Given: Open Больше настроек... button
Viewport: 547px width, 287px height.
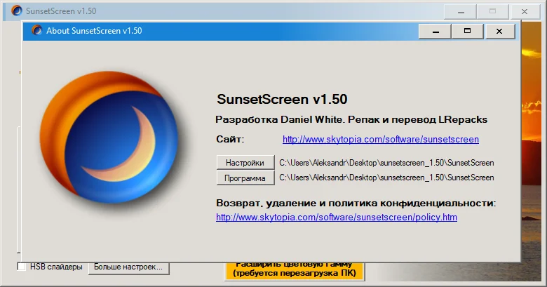Looking at the screenshot, I should [128, 267].
